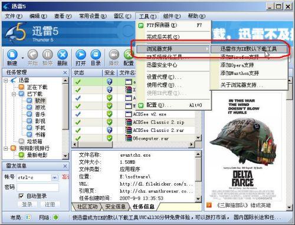295x225 pixels.
Task: Open the 文件 menu
Action: [14, 16]
